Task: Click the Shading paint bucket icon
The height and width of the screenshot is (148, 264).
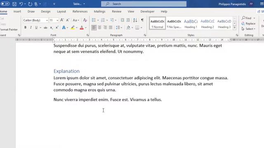Action: pyautogui.click(x=128, y=28)
